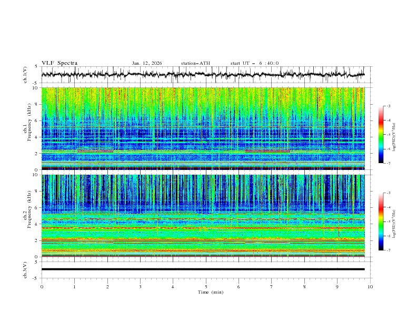Click time axis tick label "2"

[x=107, y=287]
